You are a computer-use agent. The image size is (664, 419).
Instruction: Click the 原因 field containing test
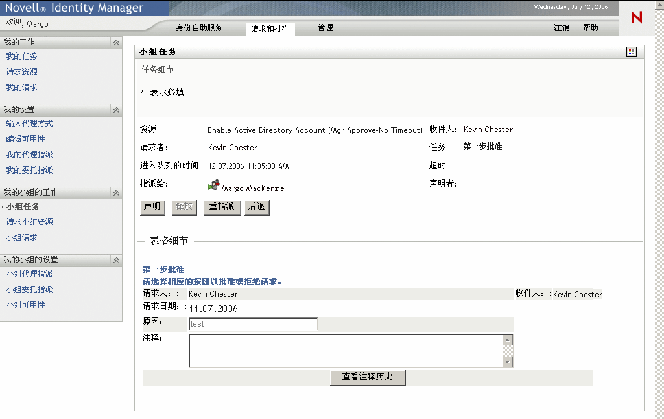(x=253, y=324)
